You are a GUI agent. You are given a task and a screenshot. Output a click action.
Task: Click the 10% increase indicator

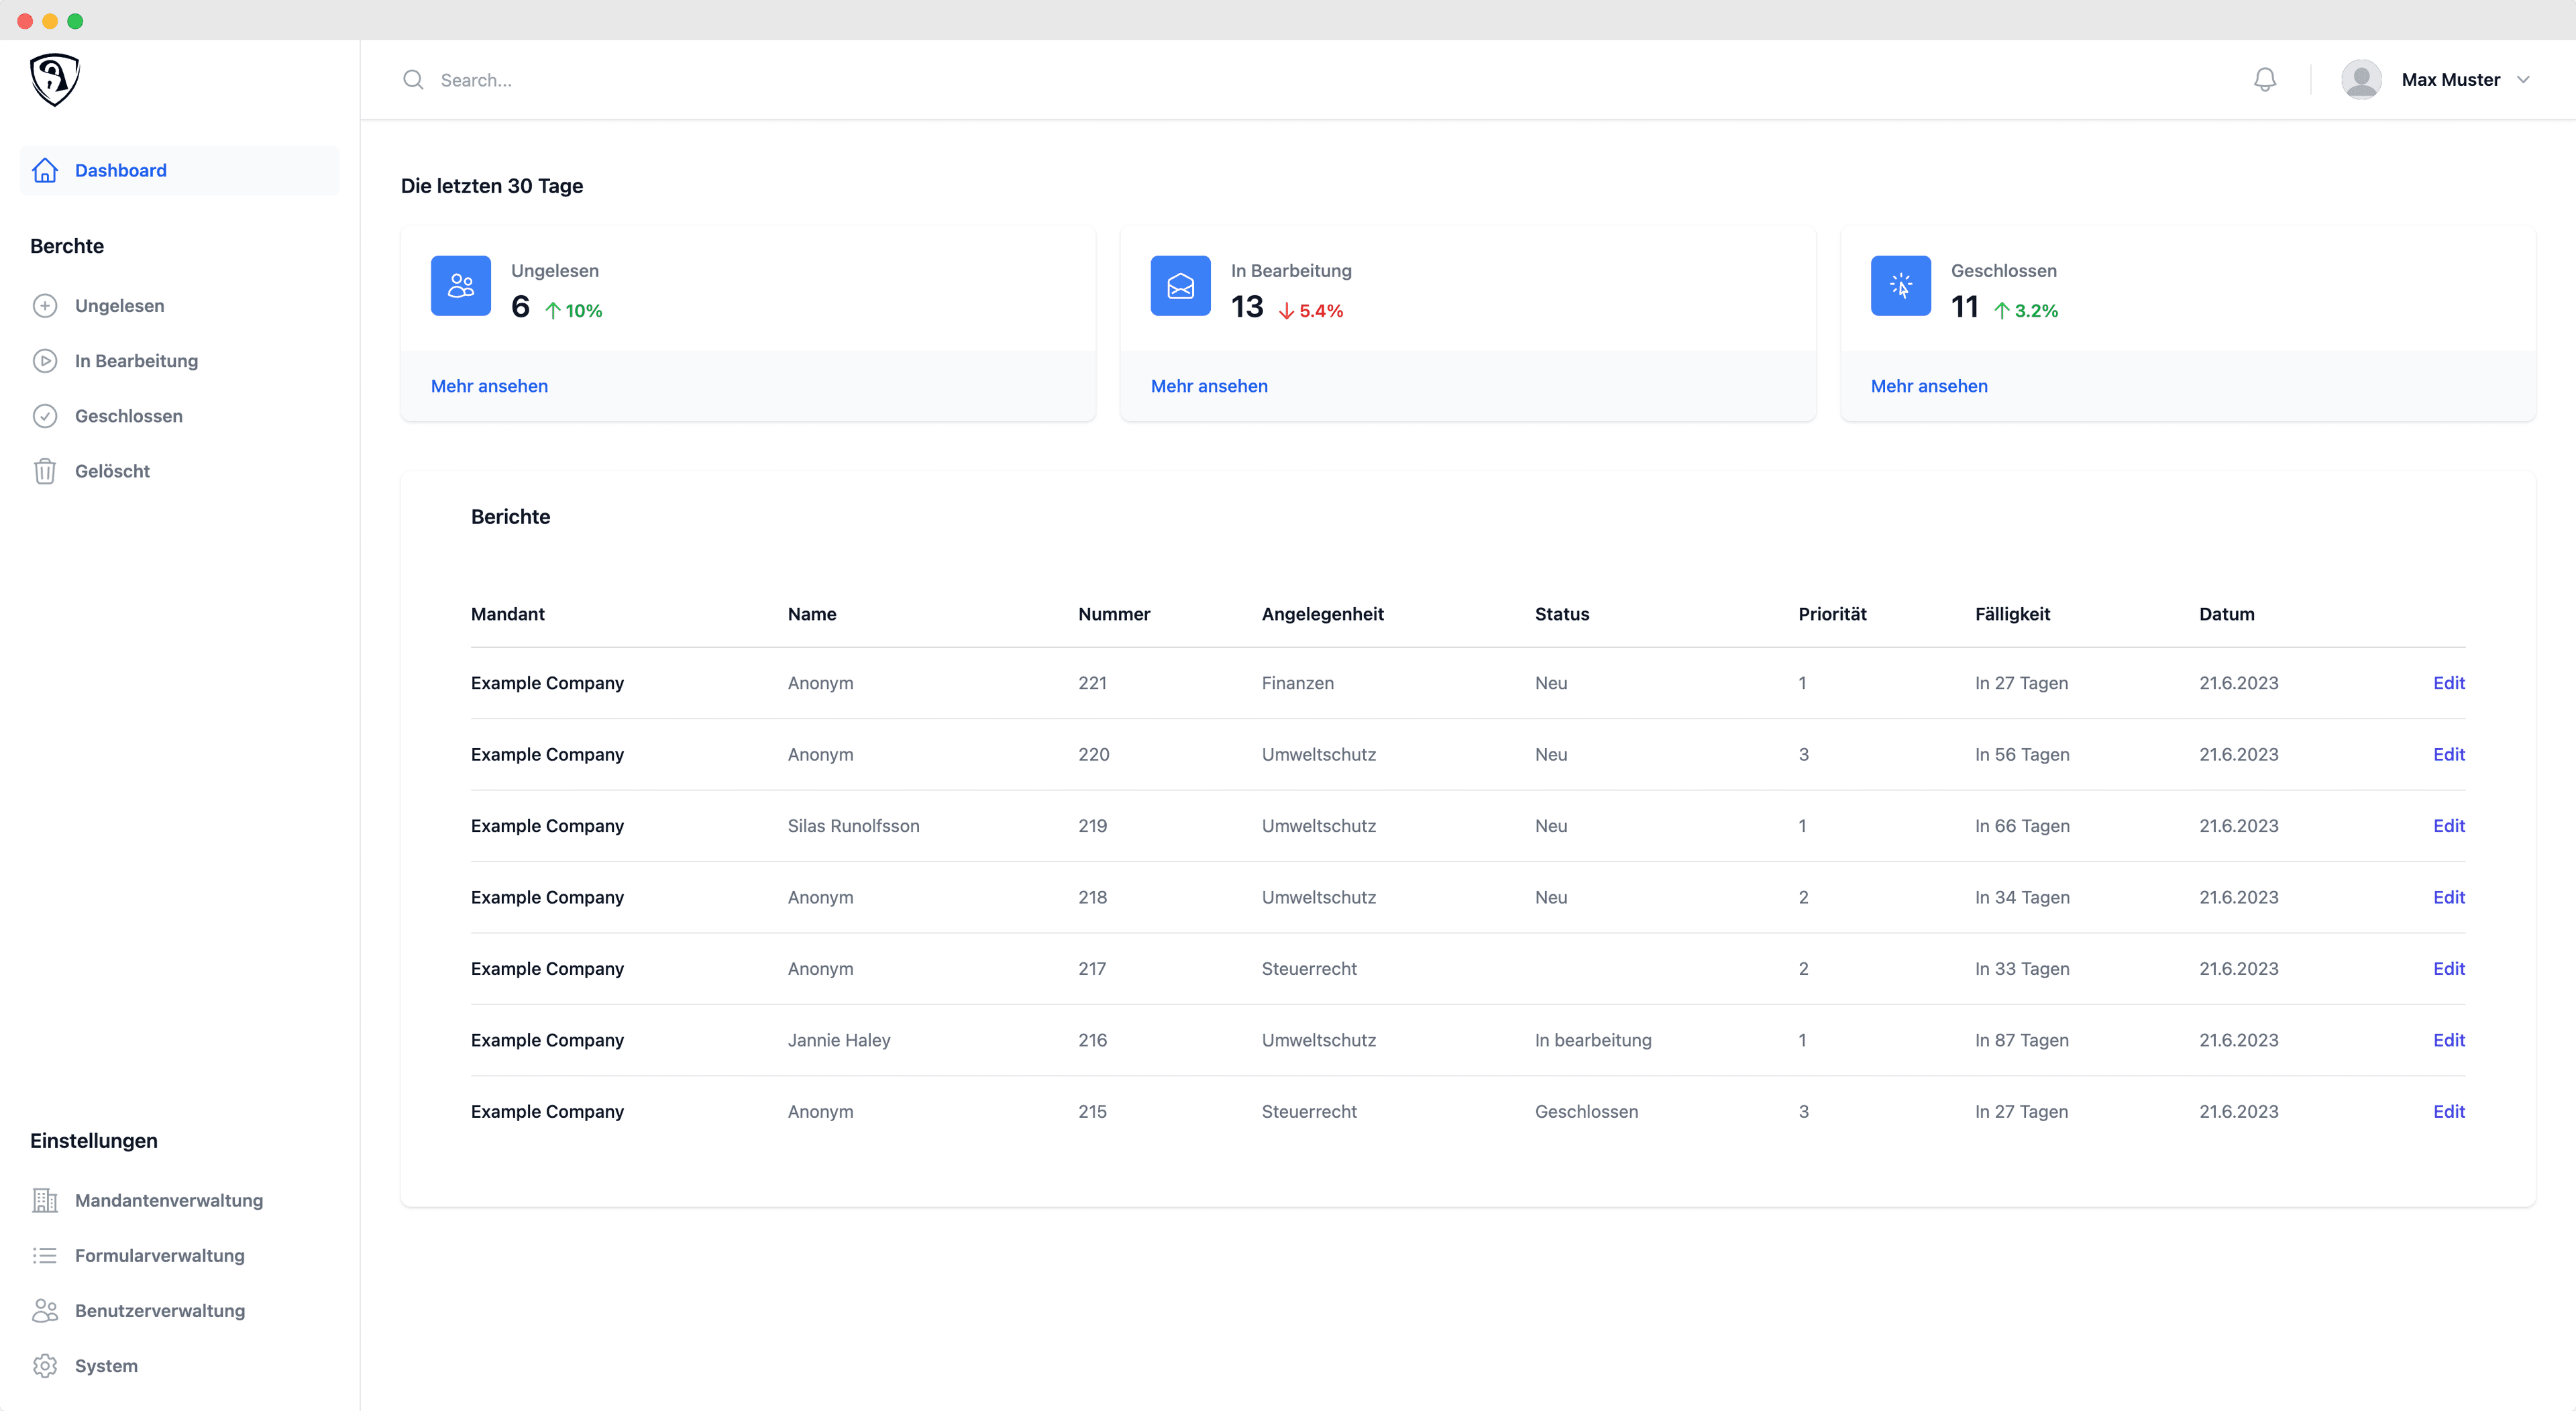(x=573, y=311)
